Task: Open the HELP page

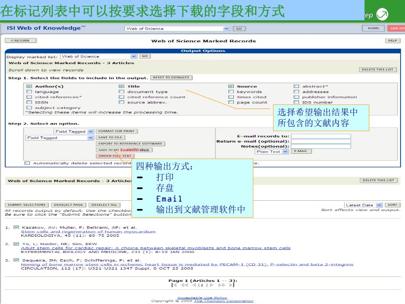Action: coord(393,41)
